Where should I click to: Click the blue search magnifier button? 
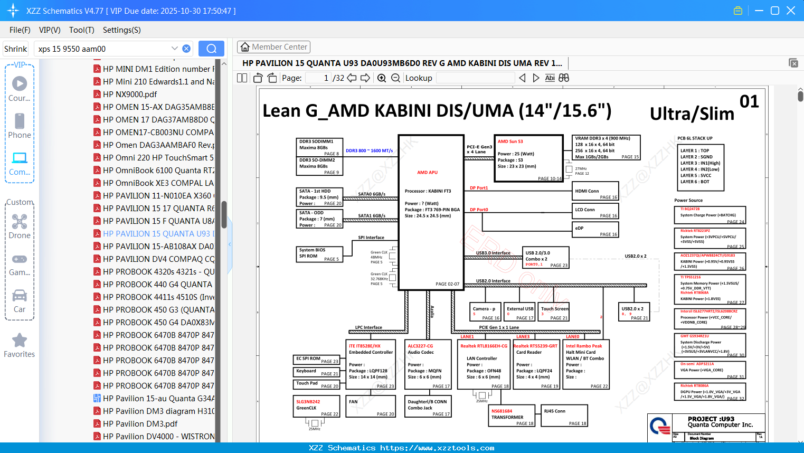tap(211, 49)
